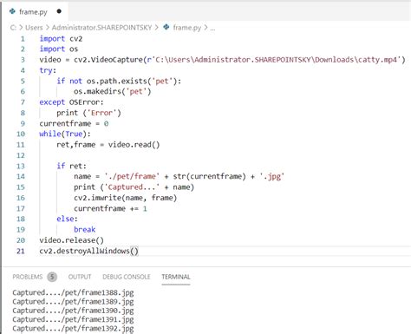Select the frame.py editor tab
Image resolution: width=411 pixels, height=334 pixels.
(35, 11)
